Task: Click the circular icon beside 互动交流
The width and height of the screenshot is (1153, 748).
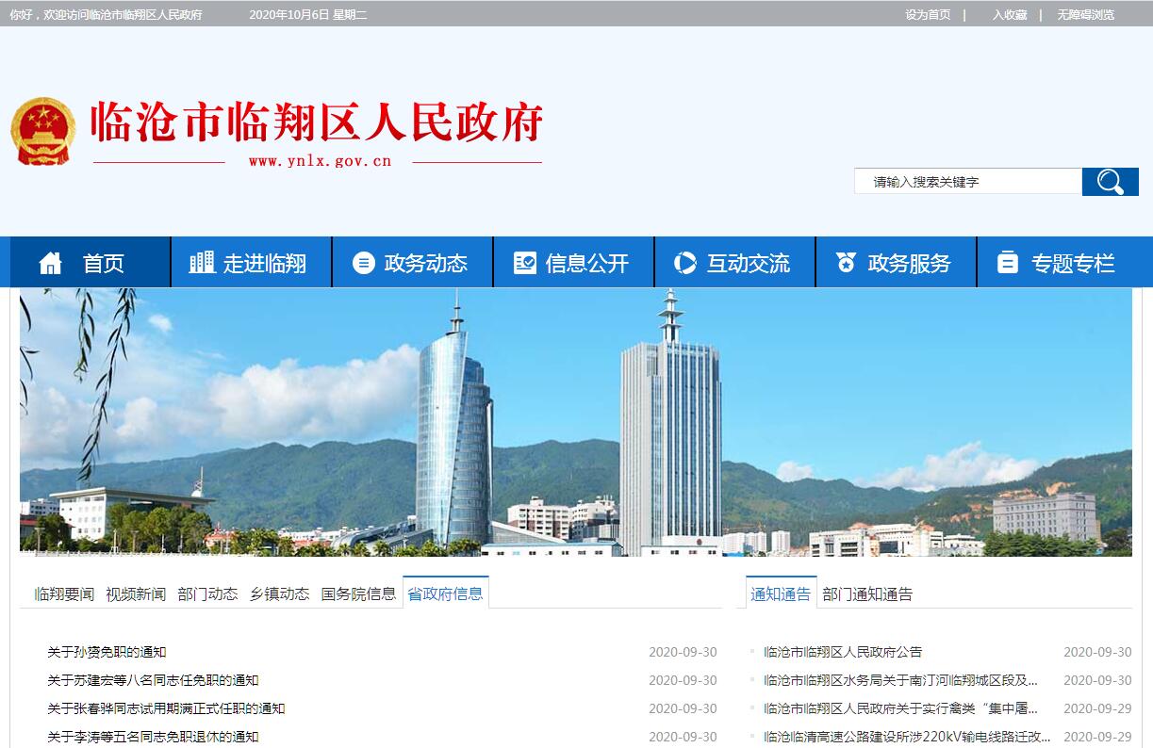Action: click(x=685, y=263)
